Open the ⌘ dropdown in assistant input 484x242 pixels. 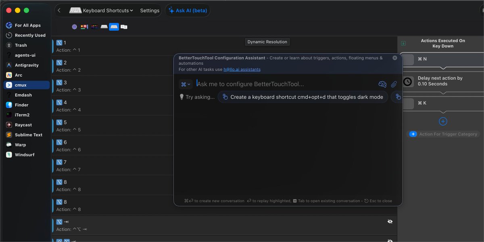[186, 84]
